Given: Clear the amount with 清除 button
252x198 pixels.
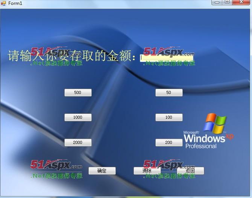Looking at the screenshot, I should click(x=147, y=171).
